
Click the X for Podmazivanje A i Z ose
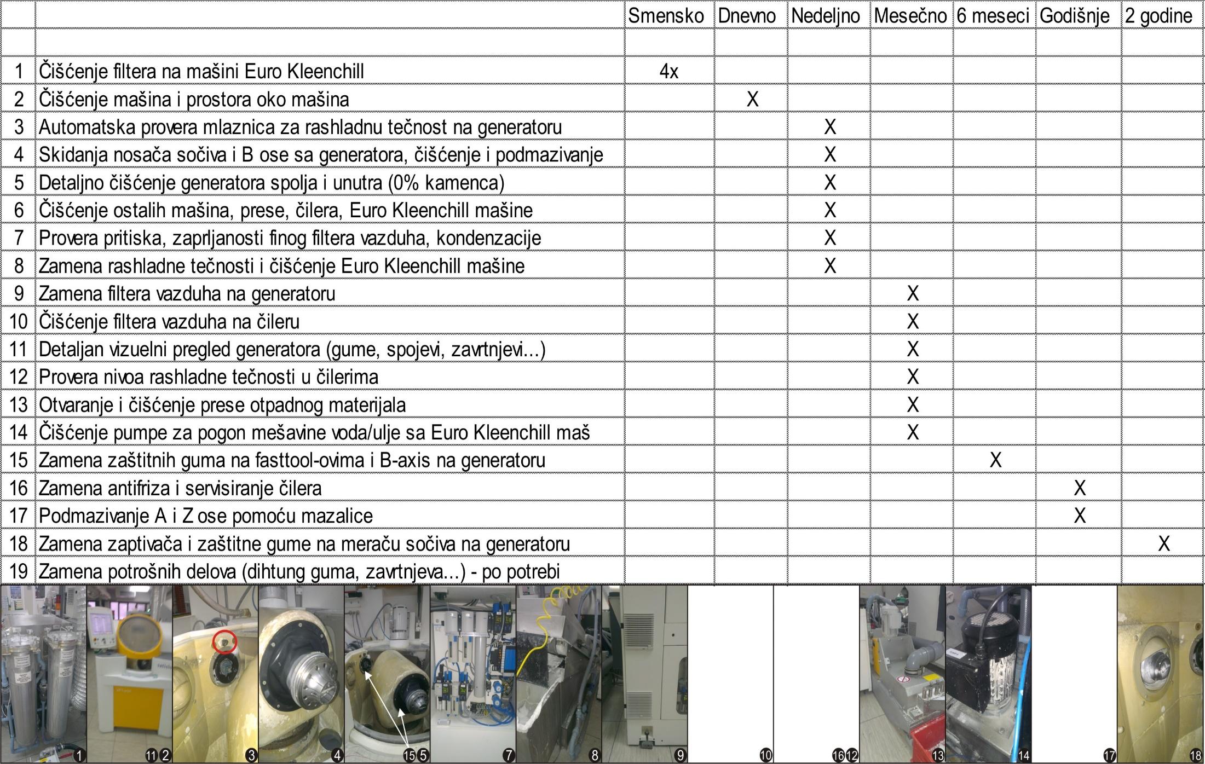coord(1080,516)
